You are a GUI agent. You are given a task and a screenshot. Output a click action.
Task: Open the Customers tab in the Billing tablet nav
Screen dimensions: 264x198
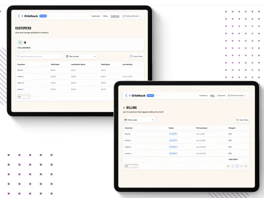(221, 95)
